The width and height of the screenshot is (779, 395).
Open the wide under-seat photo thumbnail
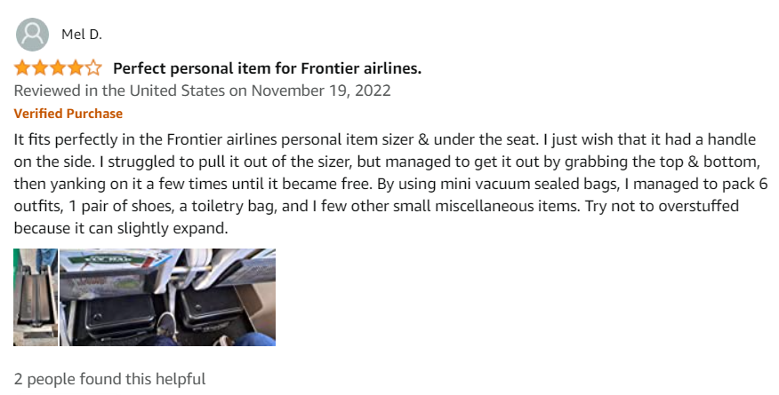[x=167, y=297]
